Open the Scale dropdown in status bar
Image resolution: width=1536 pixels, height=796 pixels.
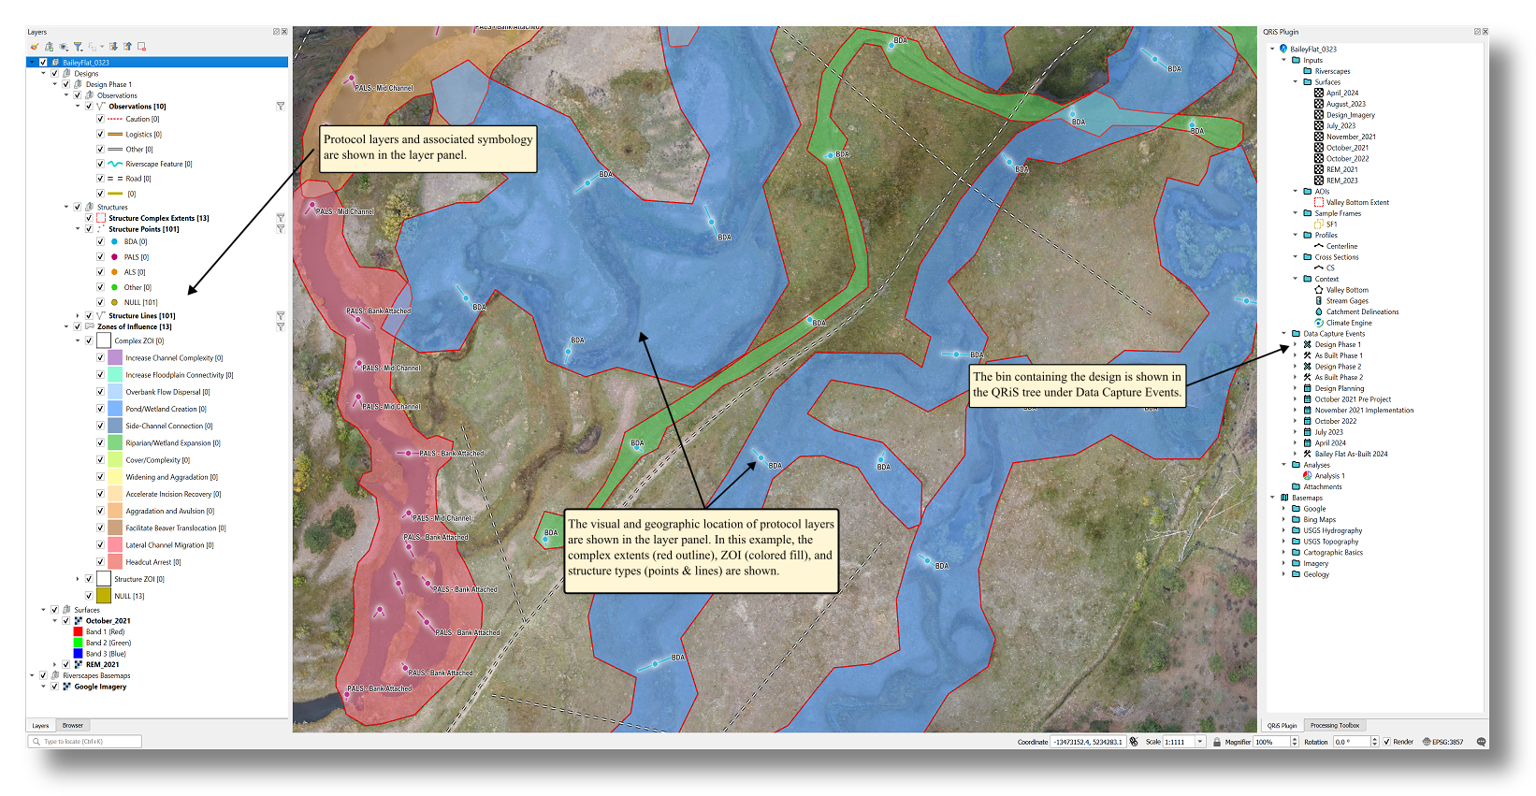(1200, 742)
